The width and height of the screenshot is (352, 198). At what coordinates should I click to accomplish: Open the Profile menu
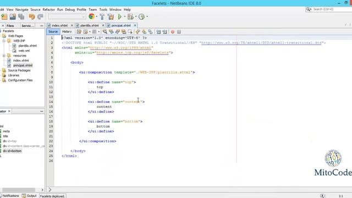(x=81, y=10)
